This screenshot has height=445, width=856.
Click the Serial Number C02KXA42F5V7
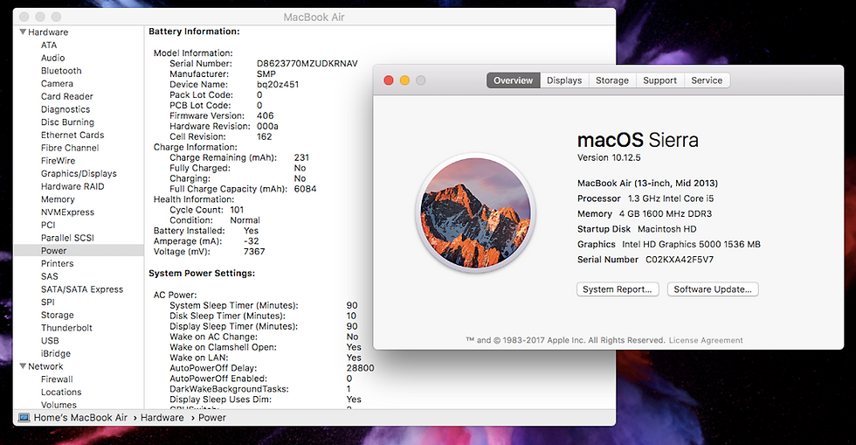point(680,260)
